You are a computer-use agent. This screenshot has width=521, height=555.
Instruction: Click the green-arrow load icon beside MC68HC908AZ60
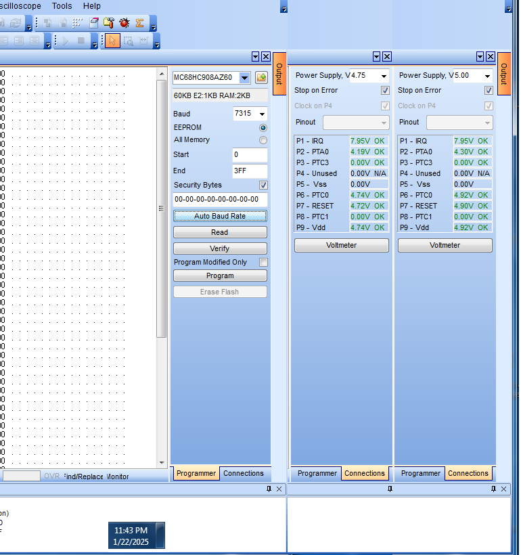tap(261, 77)
